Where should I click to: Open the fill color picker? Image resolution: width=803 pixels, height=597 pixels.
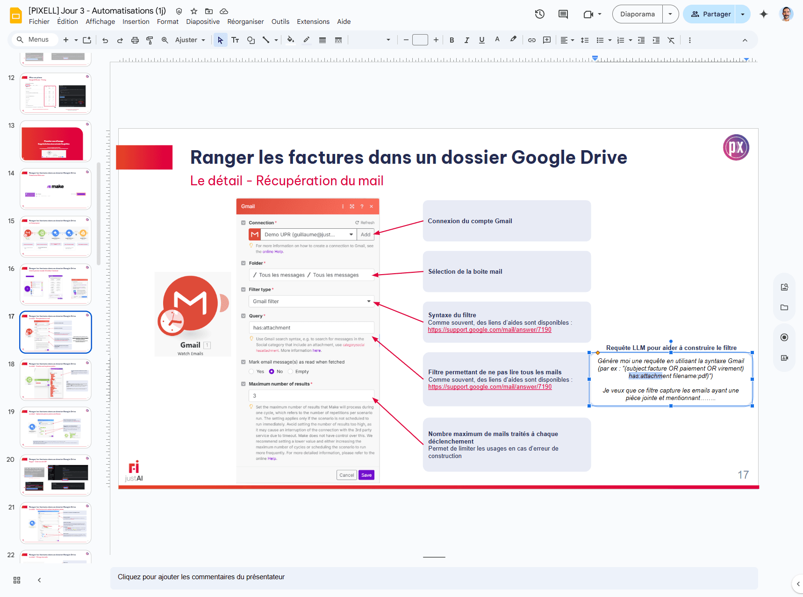click(291, 40)
